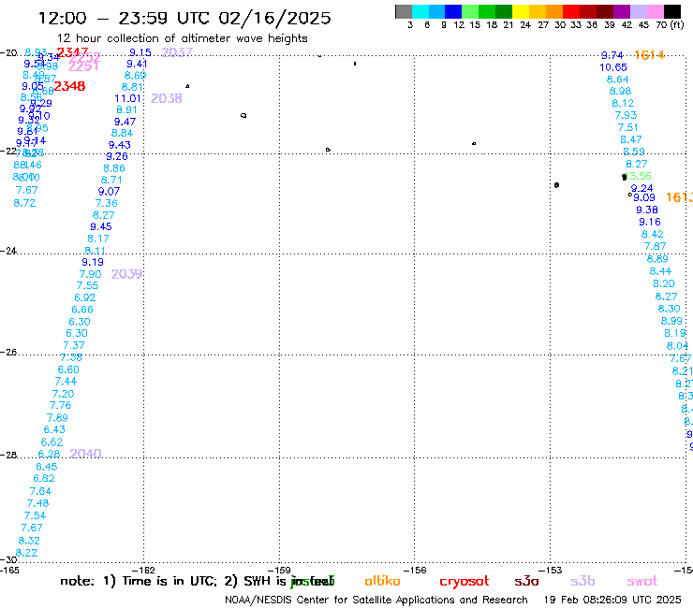This screenshot has width=693, height=608.
Task: Click the wave height value 9.45
Action: [101, 227]
